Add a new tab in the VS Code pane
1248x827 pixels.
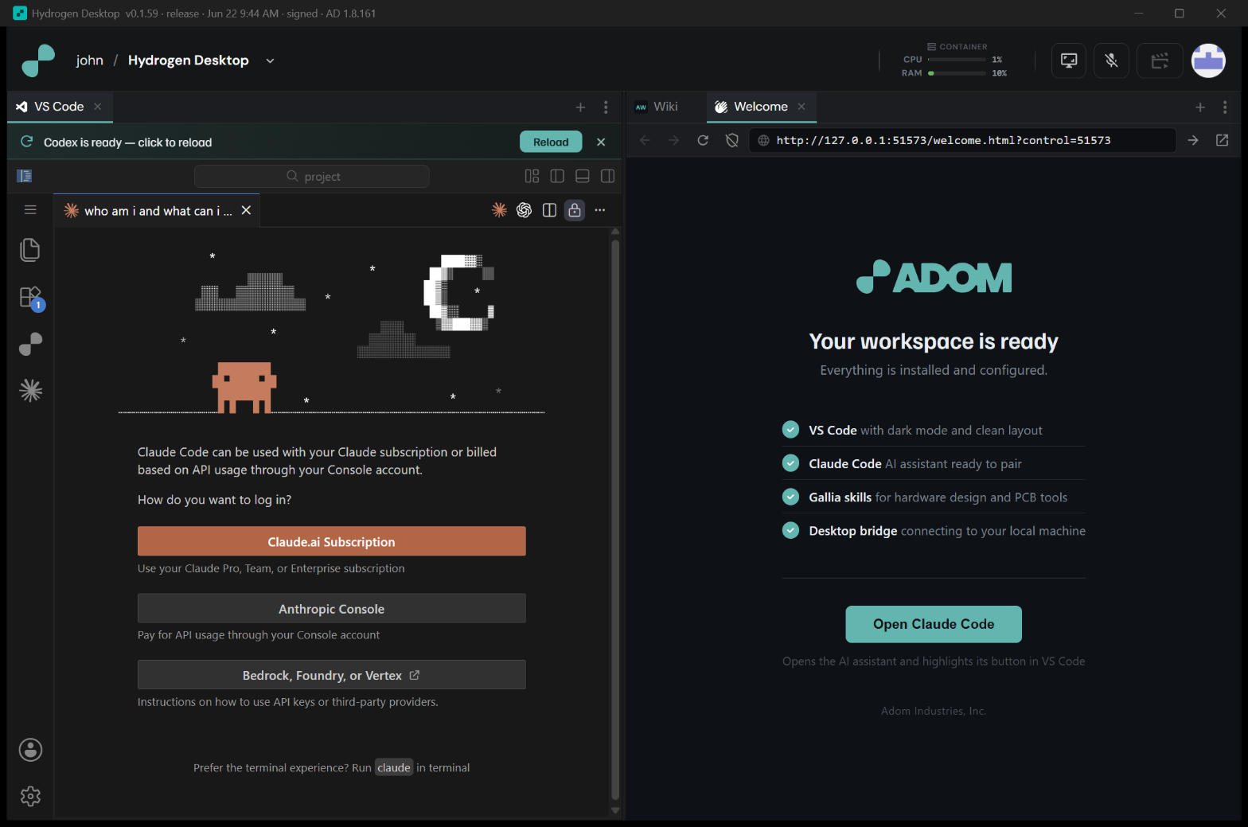pos(580,107)
